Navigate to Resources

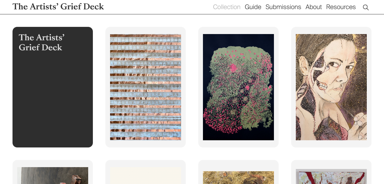tap(341, 7)
